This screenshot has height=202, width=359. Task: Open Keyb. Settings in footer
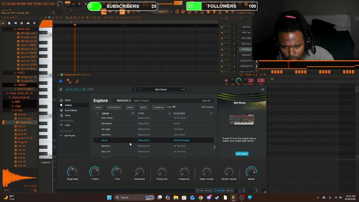click(x=204, y=190)
